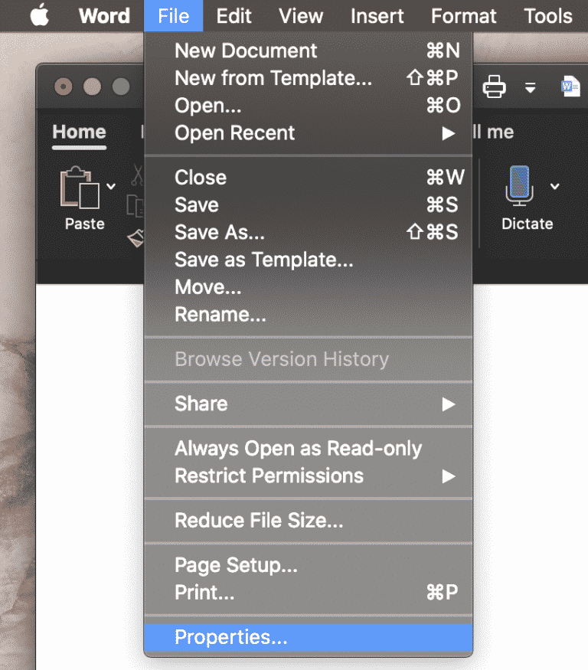The width and height of the screenshot is (588, 670).
Task: Open the Dictate options chevron
Action: pos(556,186)
